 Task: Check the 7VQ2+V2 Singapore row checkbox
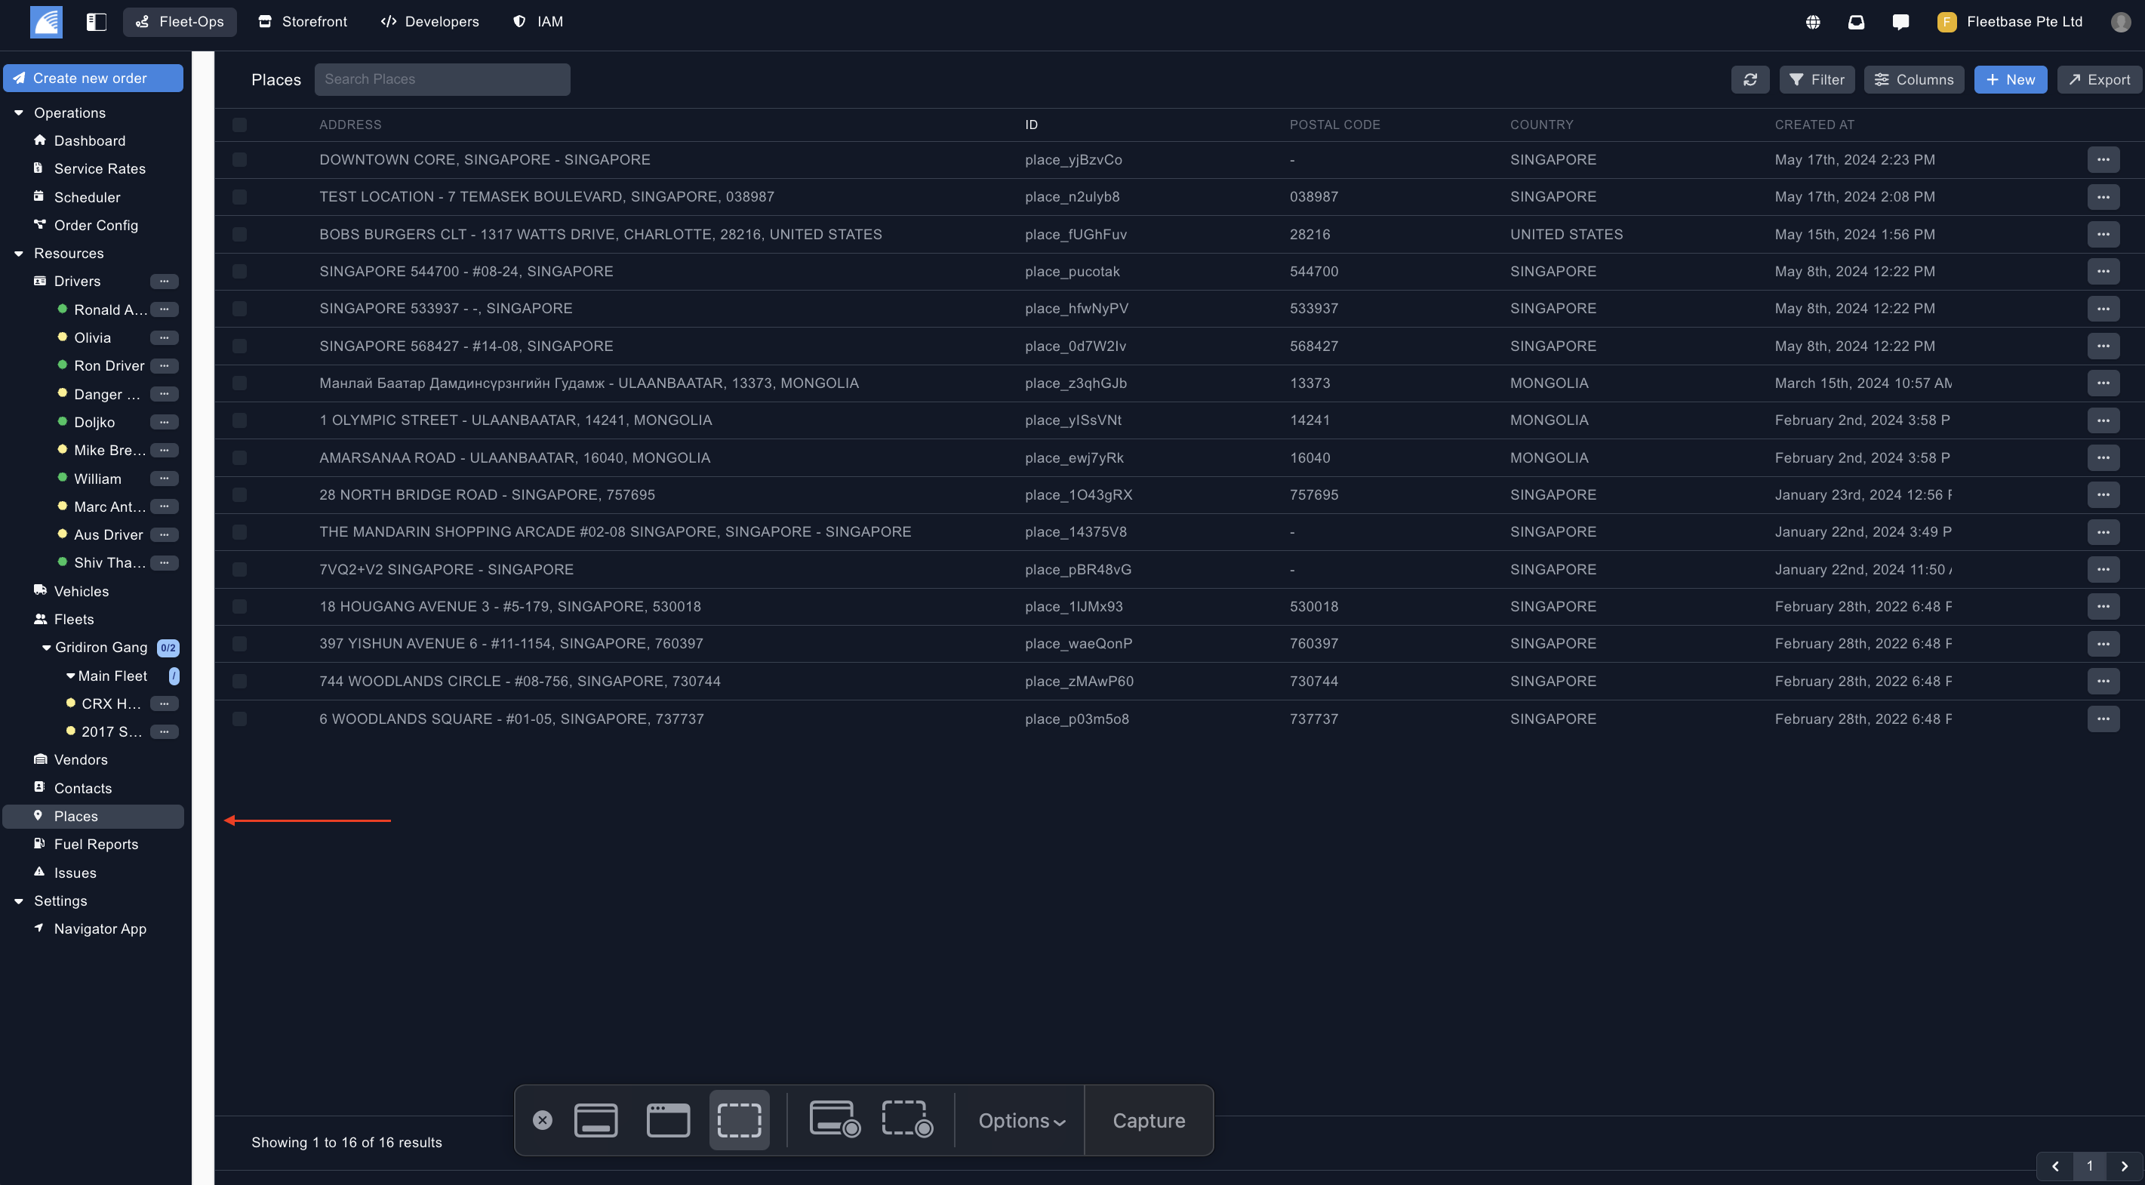point(239,570)
